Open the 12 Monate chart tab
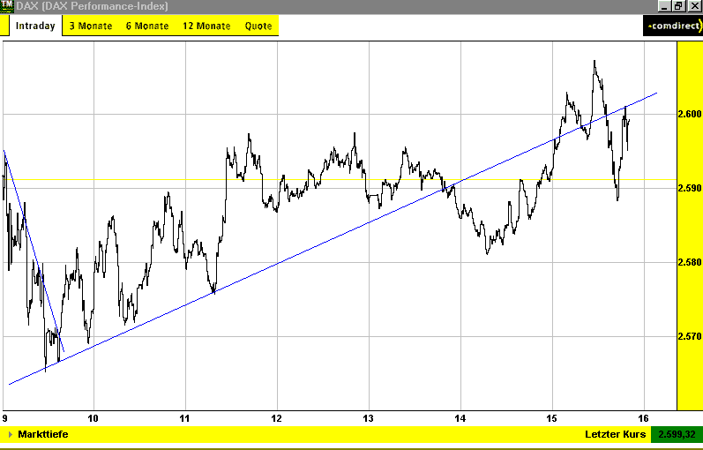Viewport: 703px width, 450px height. click(206, 26)
